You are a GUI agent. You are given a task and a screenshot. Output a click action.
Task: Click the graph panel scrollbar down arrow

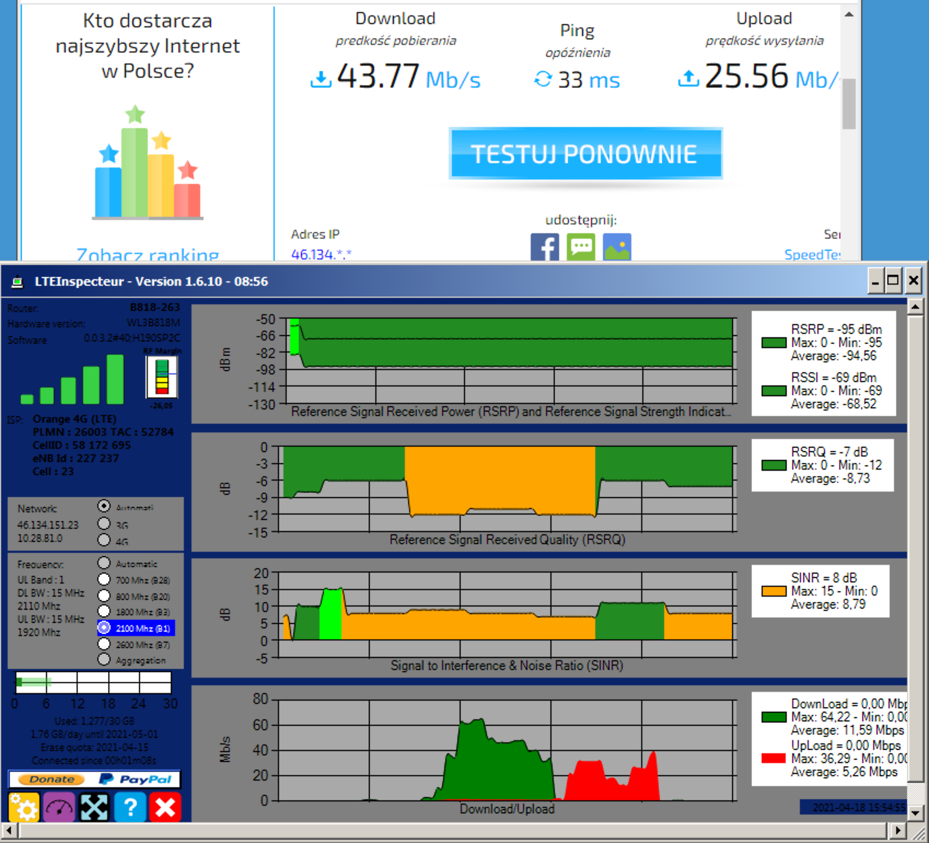(x=915, y=813)
